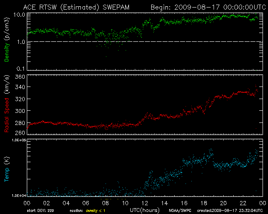Click the '10' hour tick label
The width and height of the screenshot is (268, 214).
pos(125,203)
